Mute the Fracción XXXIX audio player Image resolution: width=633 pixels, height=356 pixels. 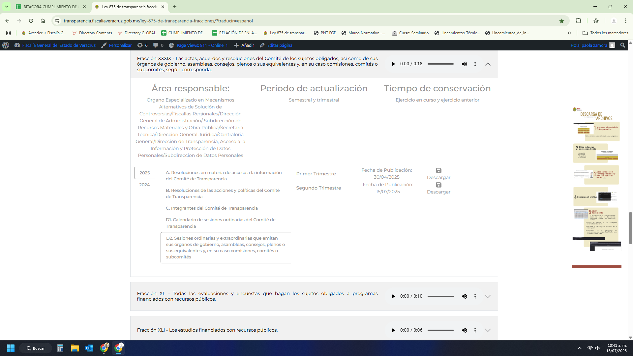[464, 64]
